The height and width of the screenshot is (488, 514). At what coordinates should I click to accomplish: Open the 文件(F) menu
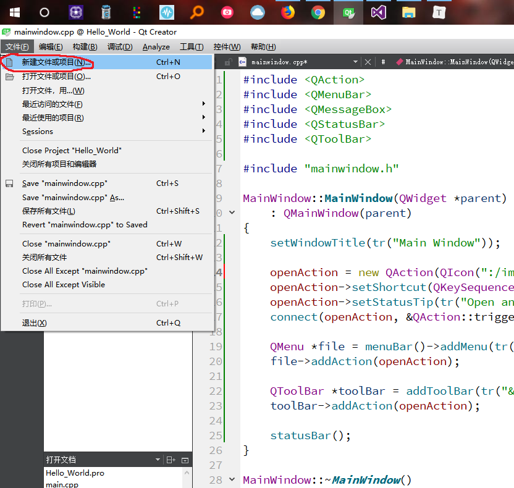tap(17, 47)
